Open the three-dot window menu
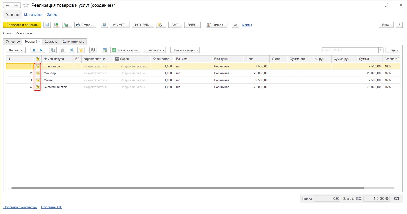This screenshot has height=214, width=407. [394, 5]
